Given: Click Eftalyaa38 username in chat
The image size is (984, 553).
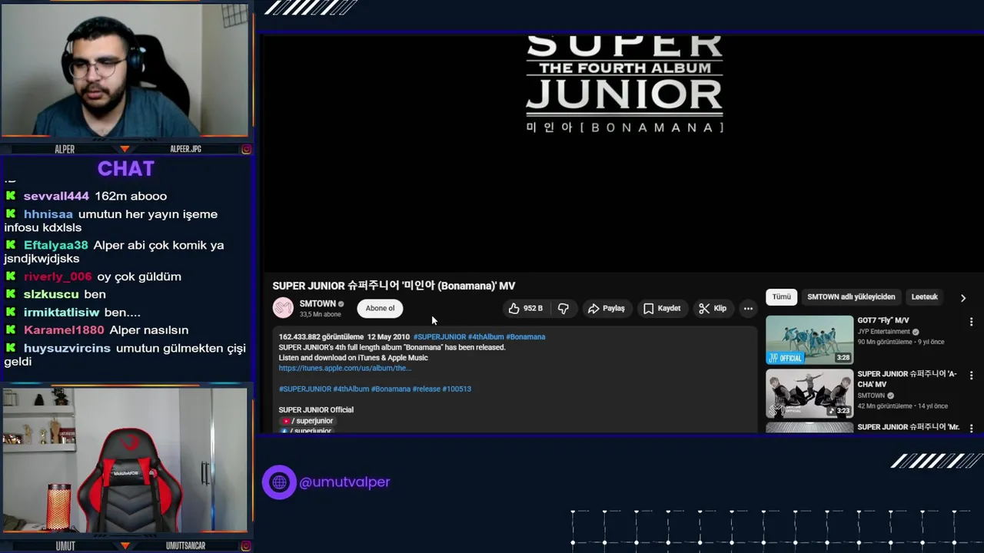Looking at the screenshot, I should [56, 245].
